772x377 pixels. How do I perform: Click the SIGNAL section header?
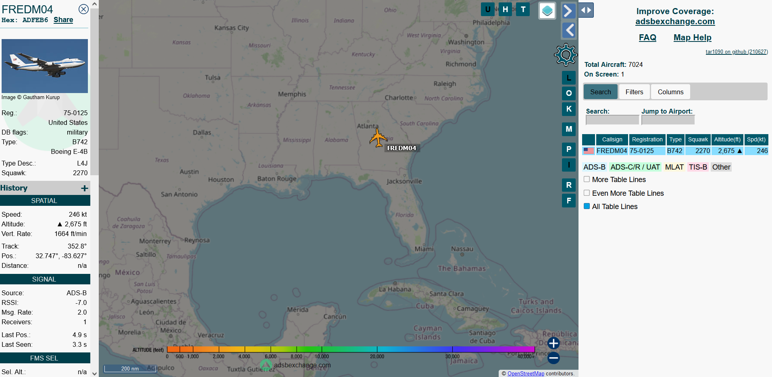click(x=45, y=279)
